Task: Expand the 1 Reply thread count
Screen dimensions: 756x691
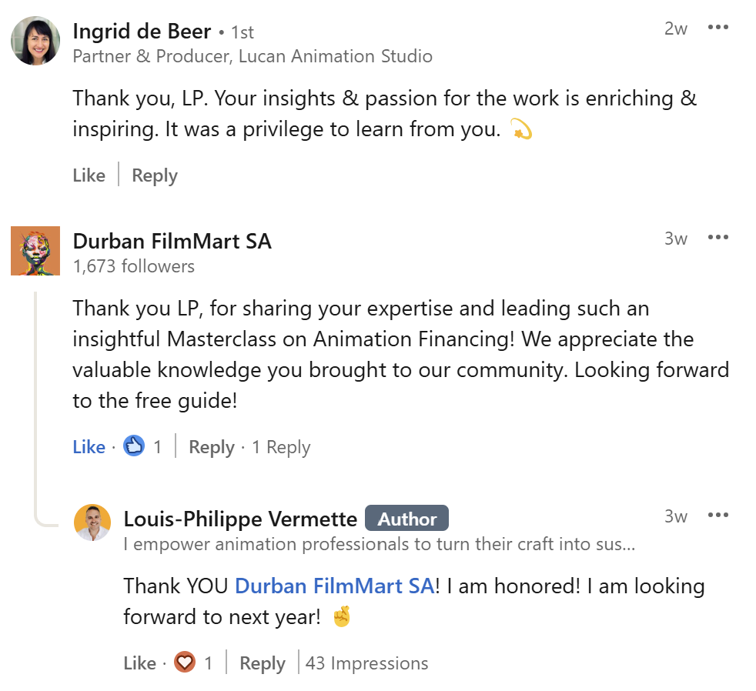Action: point(281,447)
